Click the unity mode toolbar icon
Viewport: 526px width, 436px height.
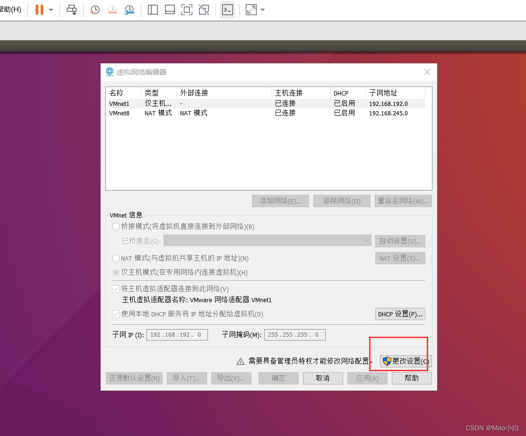204,10
